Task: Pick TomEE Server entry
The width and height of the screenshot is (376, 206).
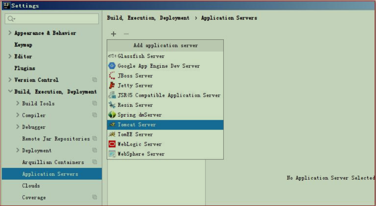Action: (x=165, y=134)
